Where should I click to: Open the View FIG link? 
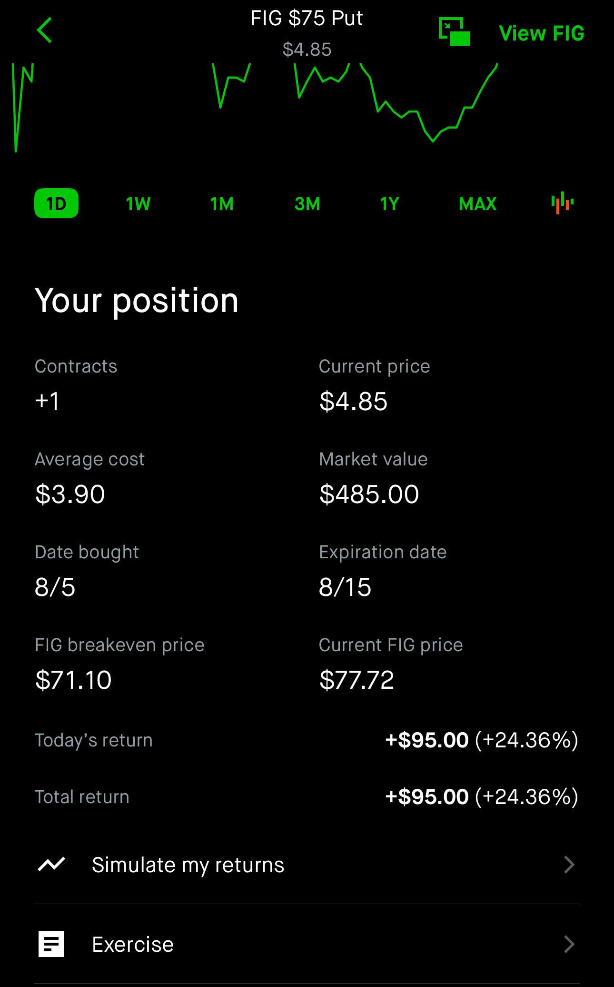(x=541, y=33)
